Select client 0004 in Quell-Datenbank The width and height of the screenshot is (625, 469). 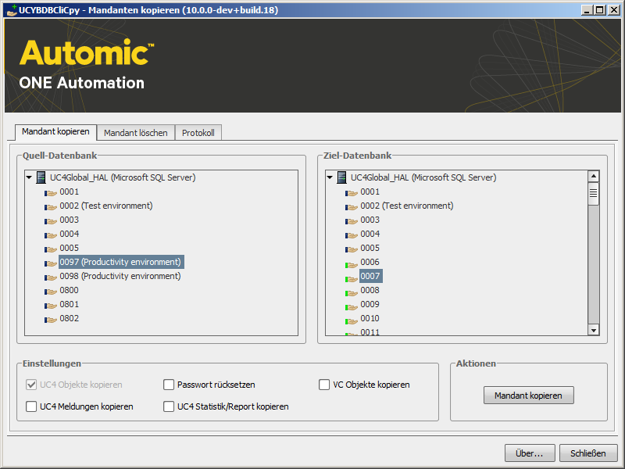pyautogui.click(x=70, y=234)
